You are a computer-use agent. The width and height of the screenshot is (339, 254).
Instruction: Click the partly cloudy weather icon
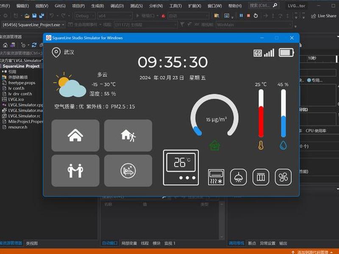point(69,85)
